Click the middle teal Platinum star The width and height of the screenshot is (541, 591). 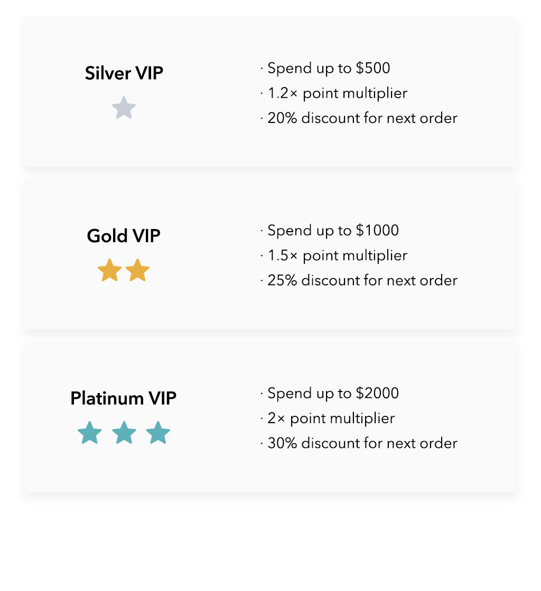pos(124,433)
